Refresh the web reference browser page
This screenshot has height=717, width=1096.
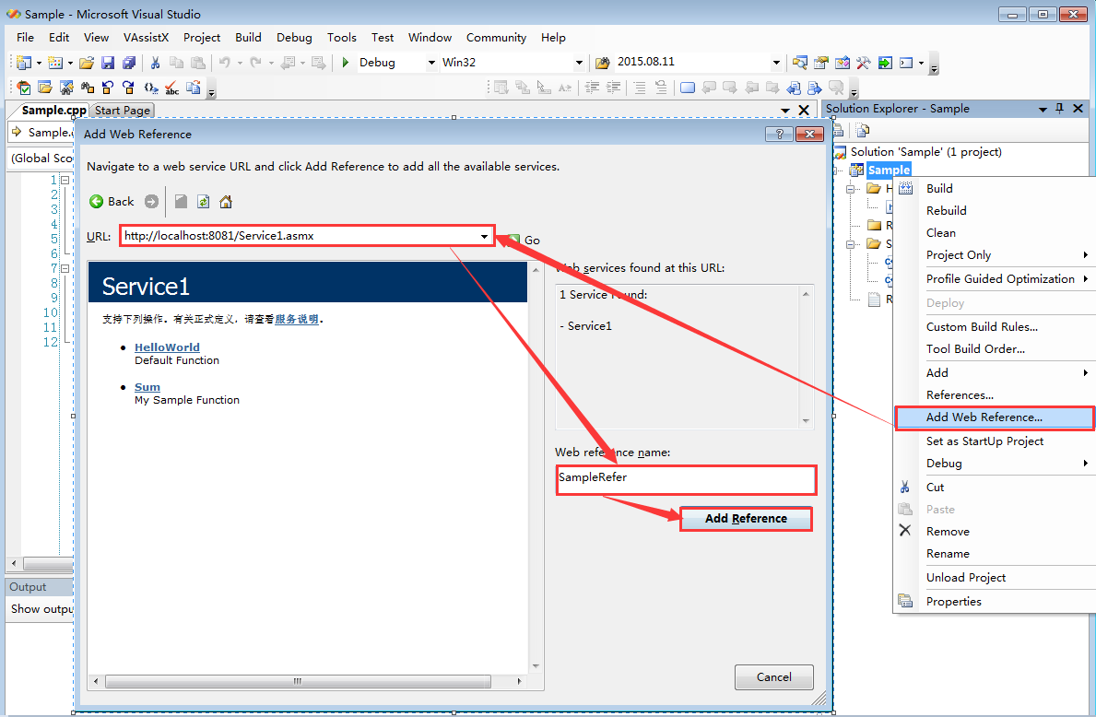point(204,201)
